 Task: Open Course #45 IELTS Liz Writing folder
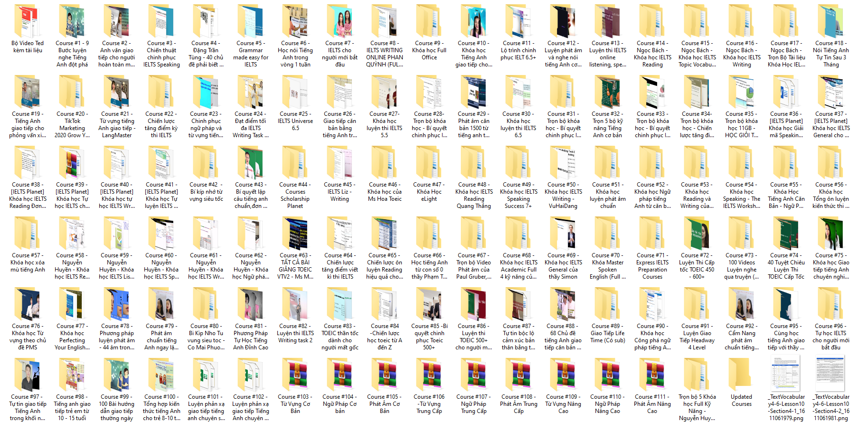340,164
